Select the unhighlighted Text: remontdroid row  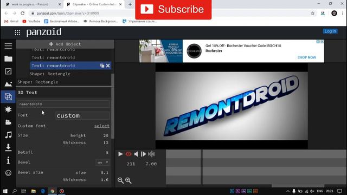[x=53, y=57]
